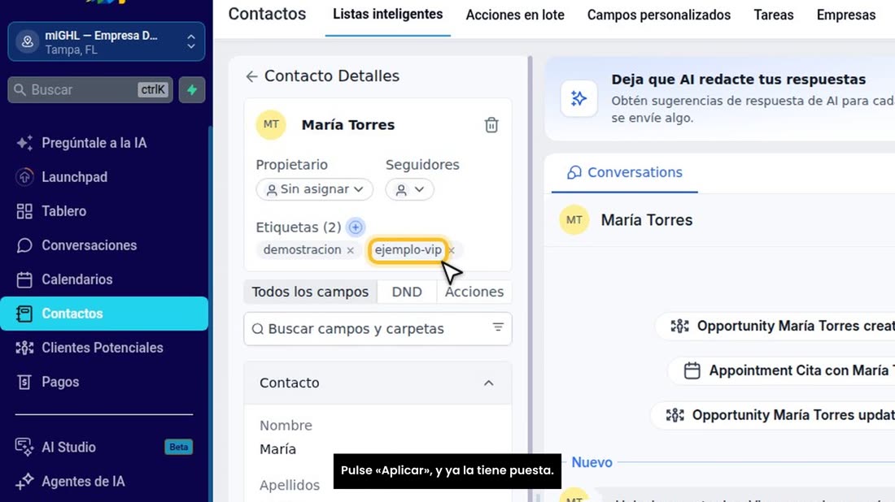Click the Beta badge next to AI Studio
Screen dimensions: 895x502
pos(179,448)
